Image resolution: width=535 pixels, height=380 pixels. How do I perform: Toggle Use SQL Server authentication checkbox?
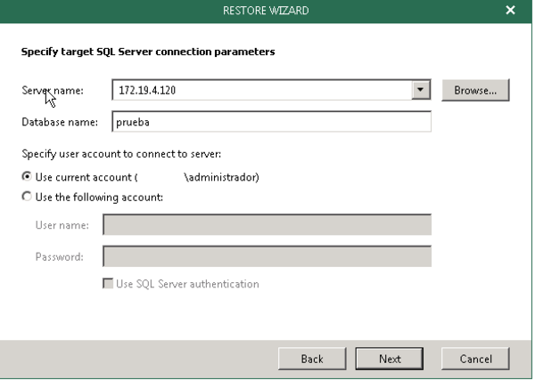[x=109, y=284]
